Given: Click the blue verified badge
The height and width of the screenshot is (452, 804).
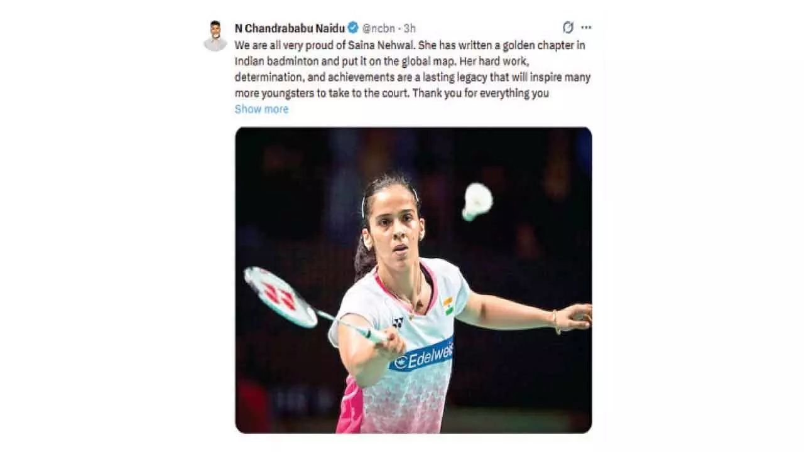Looking at the screenshot, I should click(353, 28).
